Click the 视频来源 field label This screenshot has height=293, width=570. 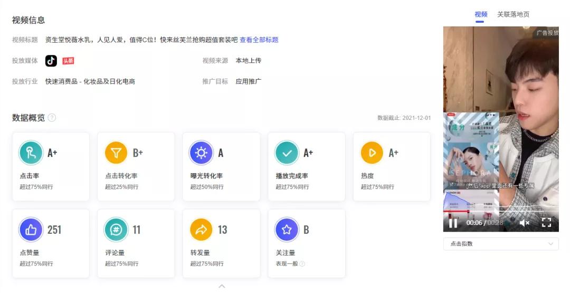(x=215, y=61)
